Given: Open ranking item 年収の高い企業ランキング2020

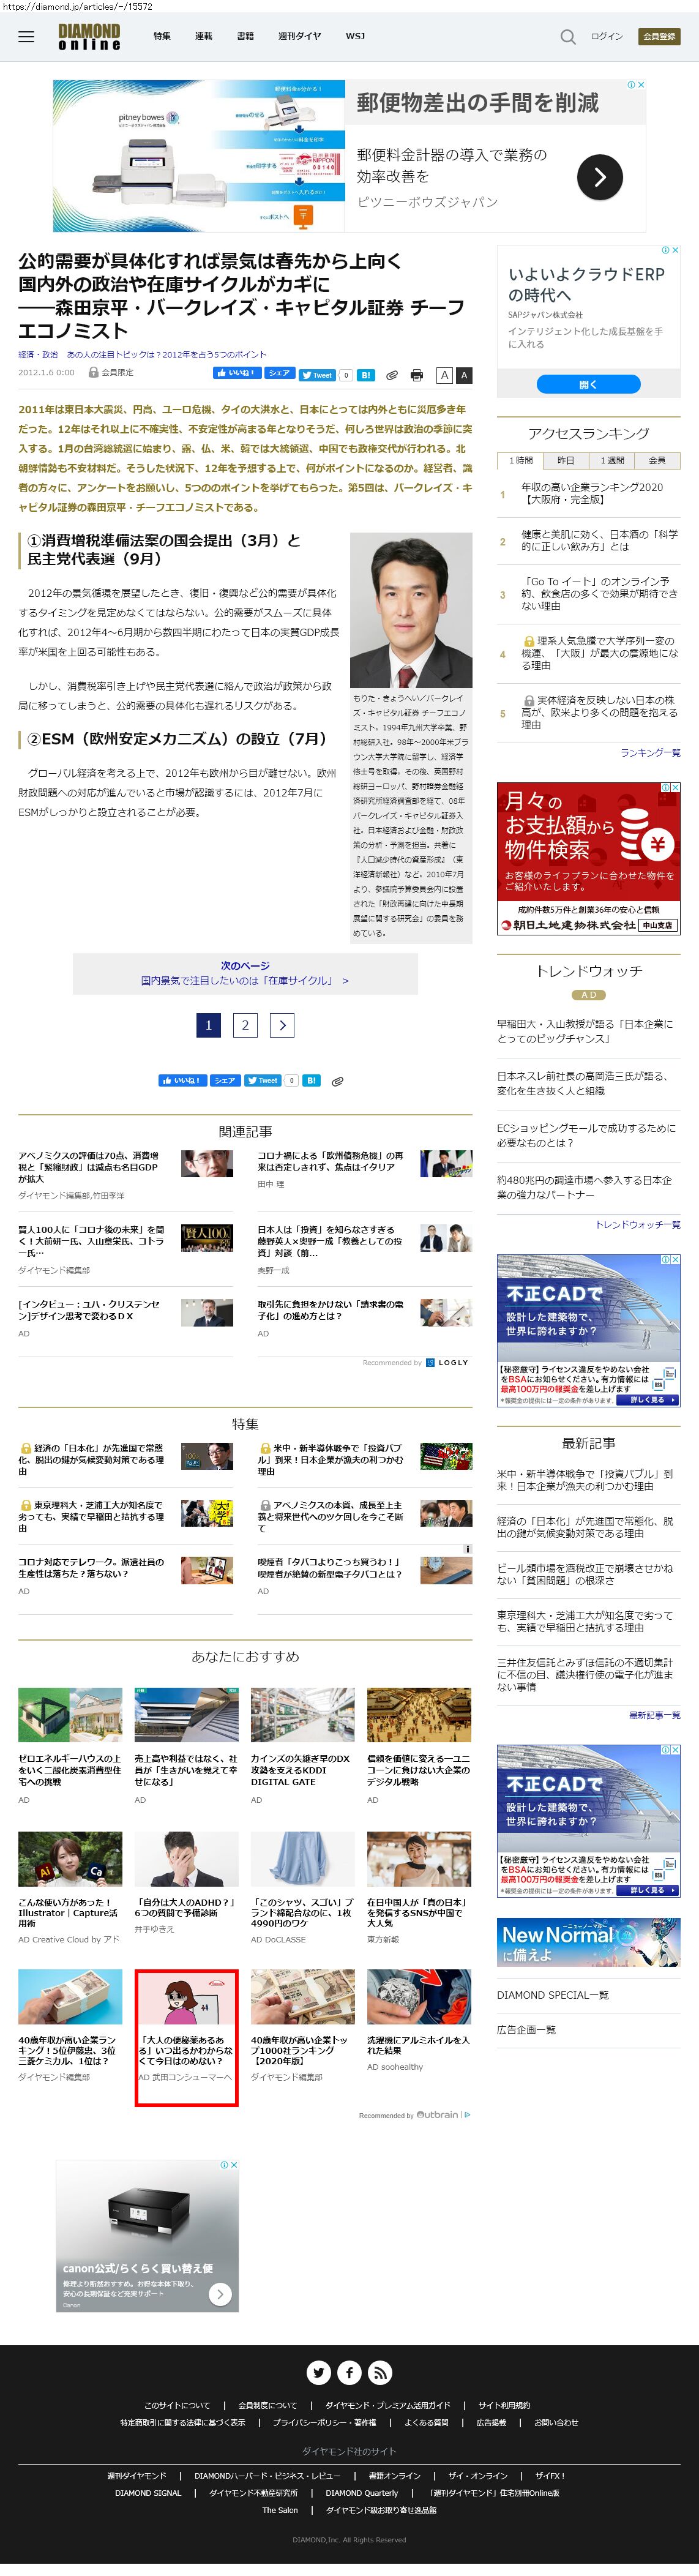Looking at the screenshot, I should point(591,493).
